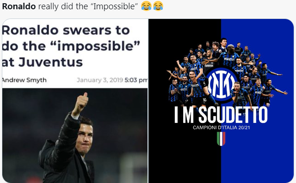Viewport: 296px width, 183px height.
Task: Click the headline 'Ronaldo swears to' line
Action: (66, 30)
